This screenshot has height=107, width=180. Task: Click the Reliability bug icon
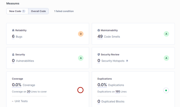point(13,30)
